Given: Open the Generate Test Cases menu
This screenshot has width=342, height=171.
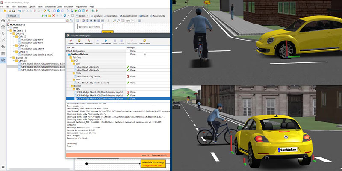Looking at the screenshot, I should click(x=53, y=7).
